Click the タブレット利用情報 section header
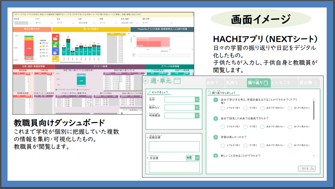335x189 pixels. [x=170, y=67]
